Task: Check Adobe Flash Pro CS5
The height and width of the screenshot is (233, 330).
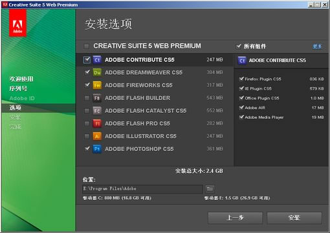Action: 87,123
